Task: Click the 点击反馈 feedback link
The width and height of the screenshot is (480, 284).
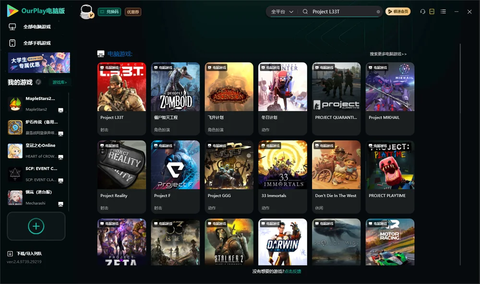Action: coord(293,272)
